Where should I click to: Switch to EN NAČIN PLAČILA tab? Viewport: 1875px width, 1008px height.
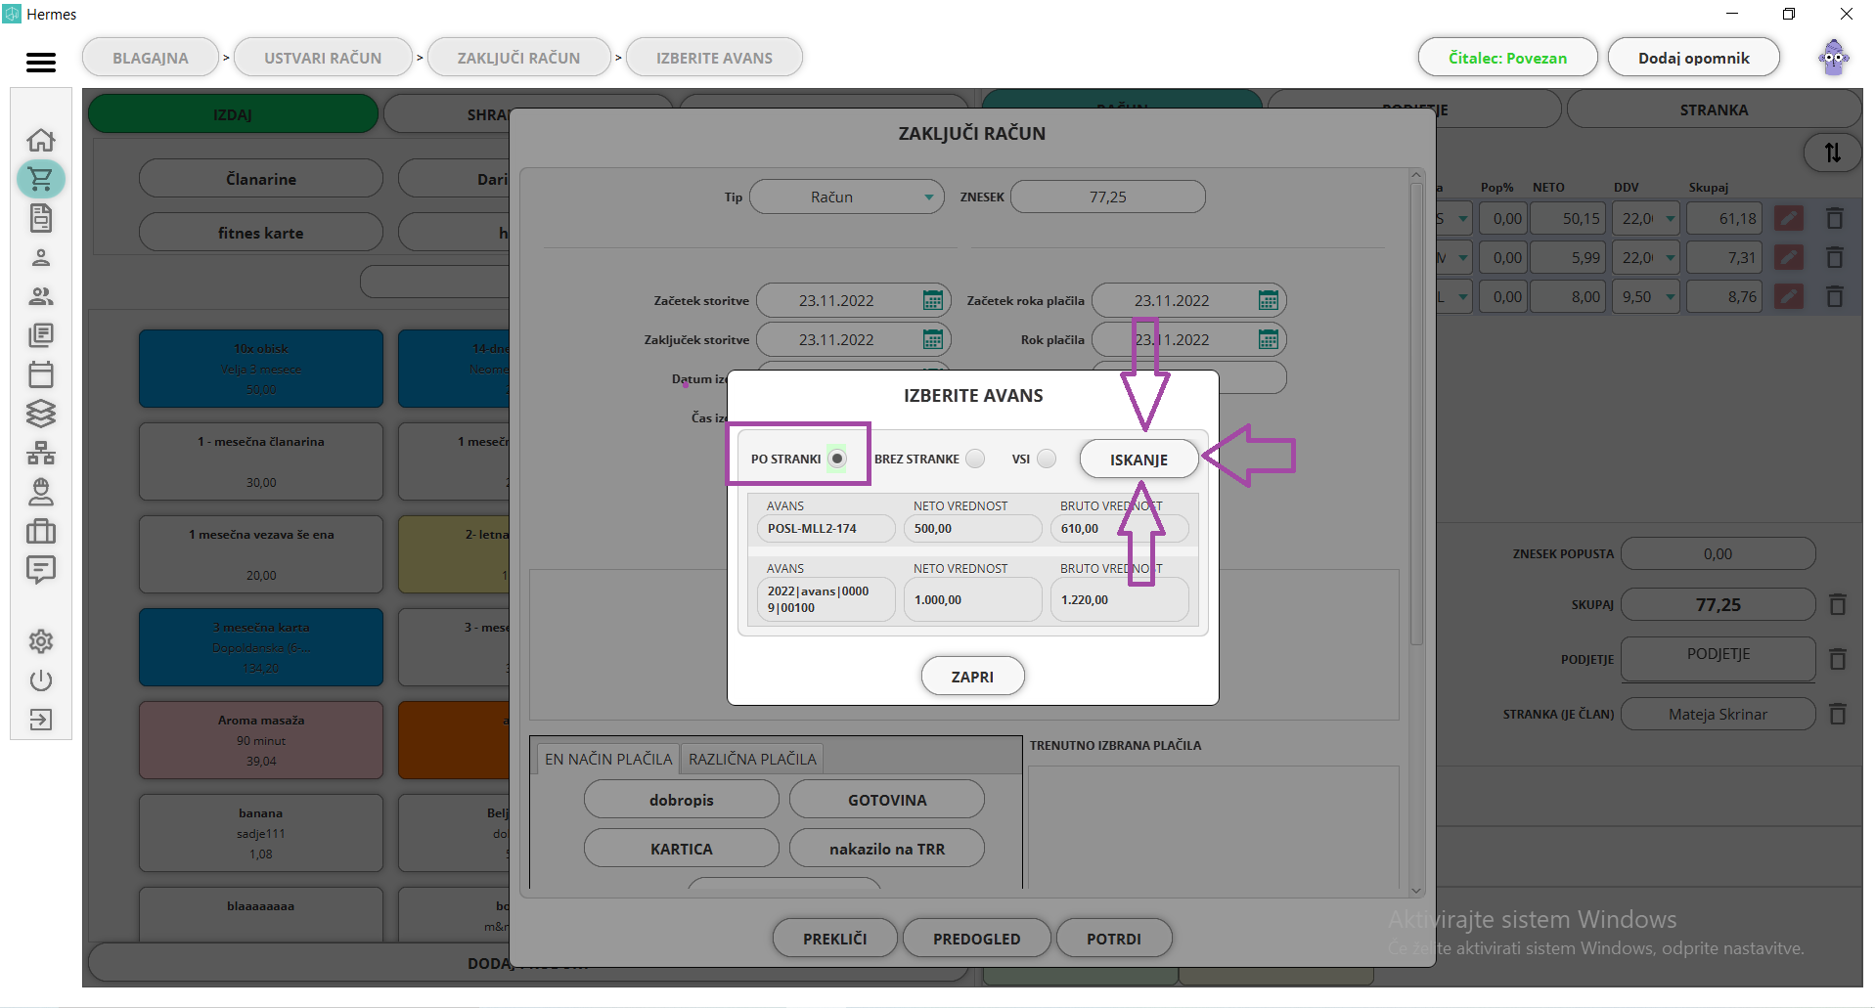[608, 759]
